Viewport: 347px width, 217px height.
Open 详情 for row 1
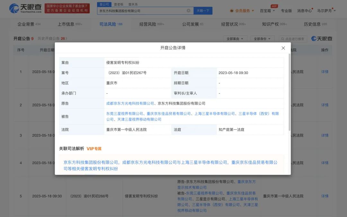(325, 72)
